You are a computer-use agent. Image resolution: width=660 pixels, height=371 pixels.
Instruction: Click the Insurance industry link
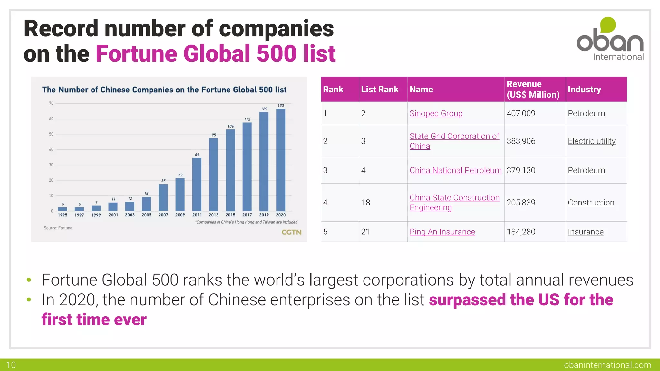pos(586,232)
